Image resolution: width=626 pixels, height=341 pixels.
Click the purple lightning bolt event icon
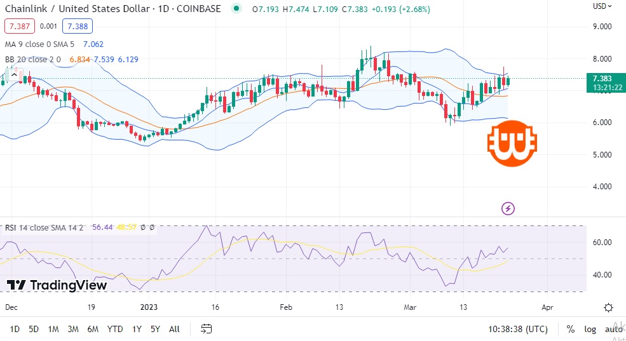[508, 208]
